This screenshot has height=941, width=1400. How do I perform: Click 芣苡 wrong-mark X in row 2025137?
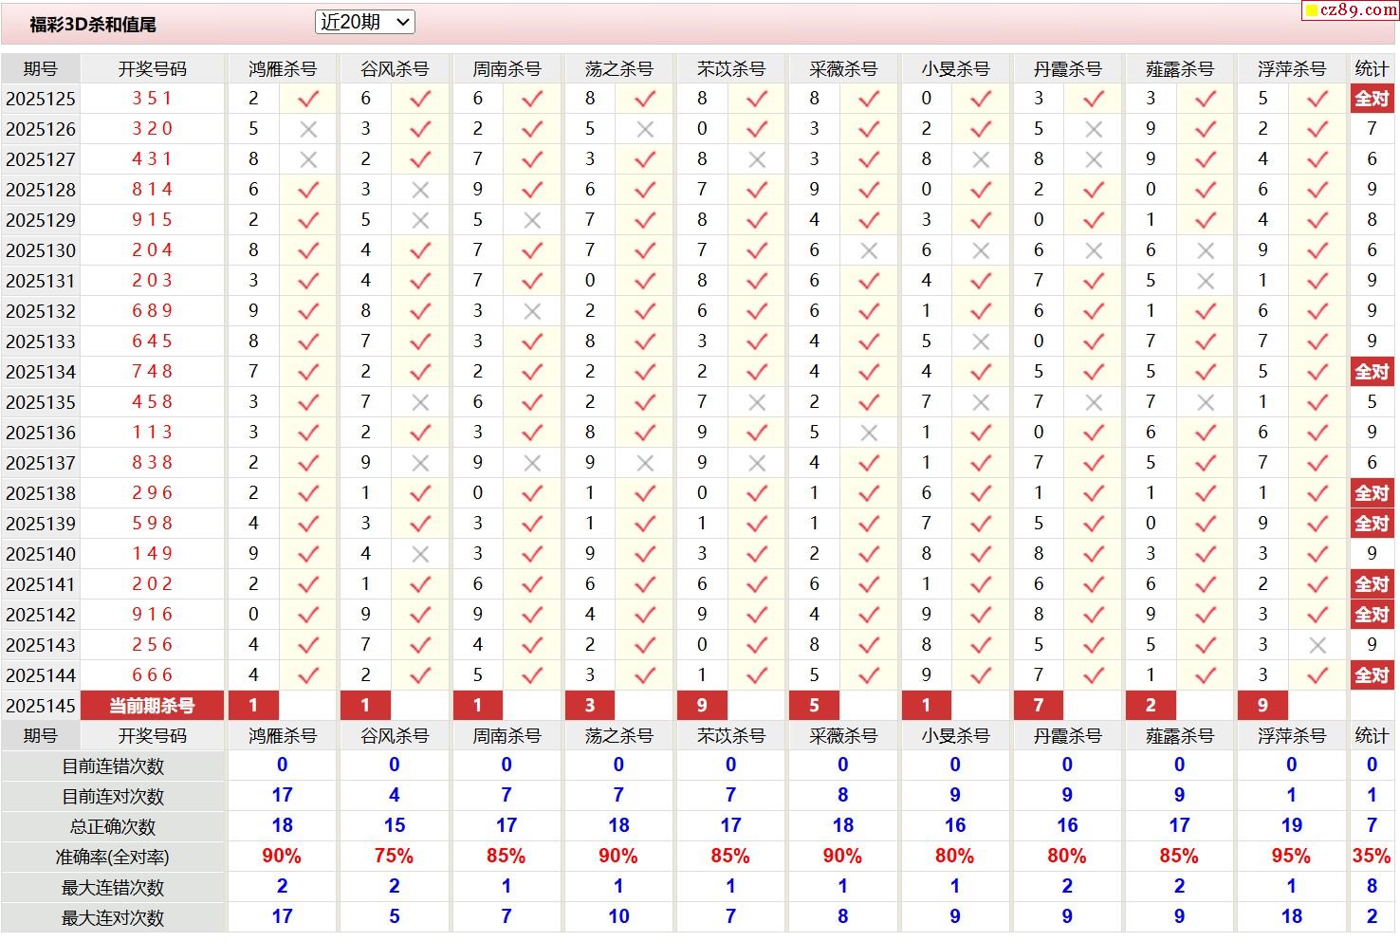(x=757, y=463)
